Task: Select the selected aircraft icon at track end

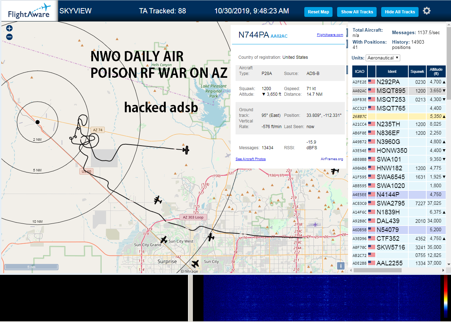Action: [186, 150]
